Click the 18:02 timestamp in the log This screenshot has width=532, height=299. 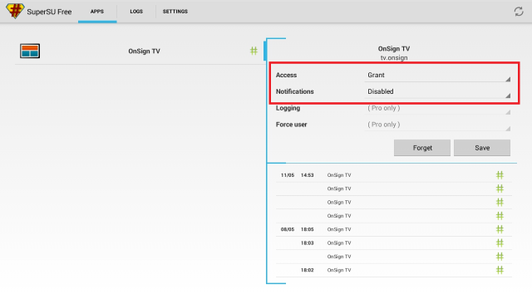coord(307,270)
